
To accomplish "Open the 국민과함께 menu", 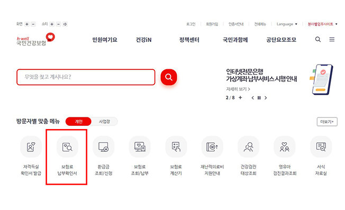I will (x=235, y=40).
